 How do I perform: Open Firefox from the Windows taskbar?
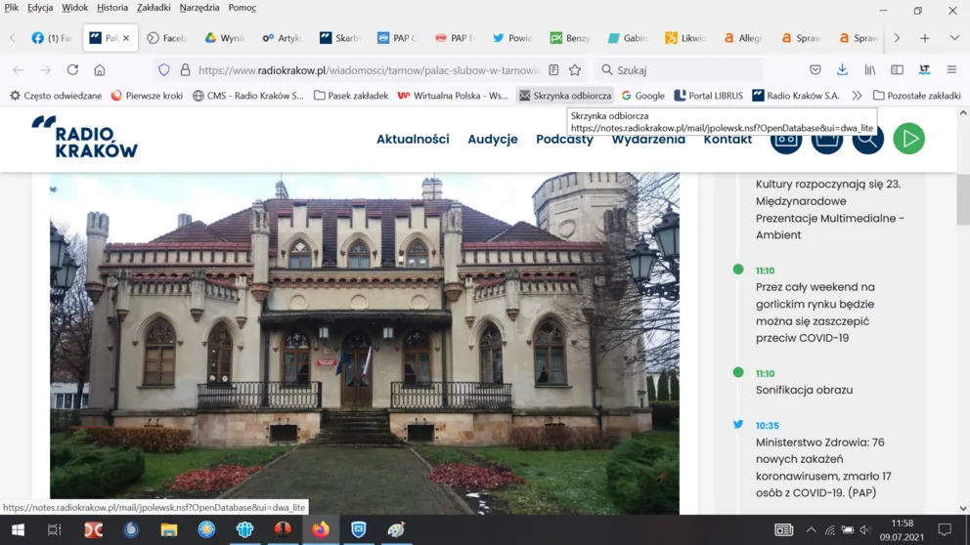pos(321,529)
